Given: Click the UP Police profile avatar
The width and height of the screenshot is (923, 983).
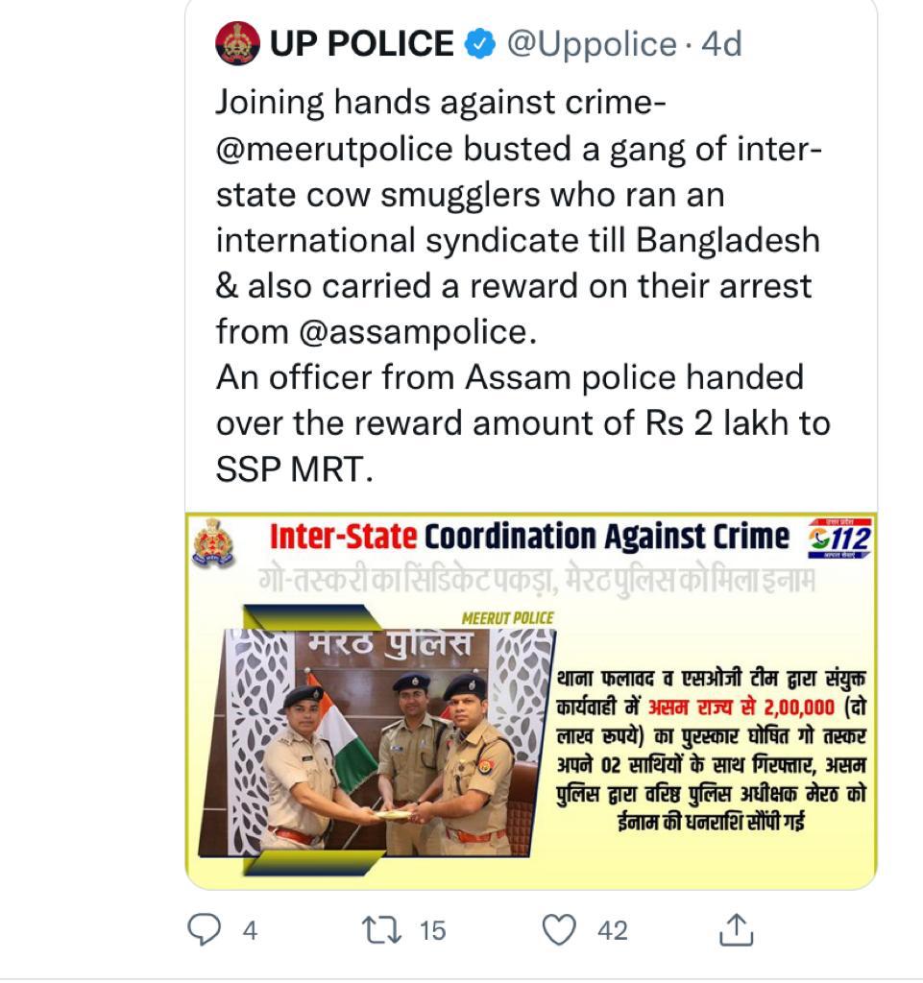Looking at the screenshot, I should coord(237,43).
